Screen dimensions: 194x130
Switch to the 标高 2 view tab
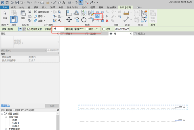pos(141,34)
